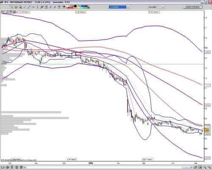Click the print icon in bottom bar

[7, 167]
